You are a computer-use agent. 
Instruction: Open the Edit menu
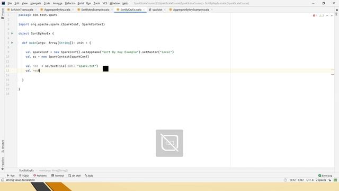point(17,3)
